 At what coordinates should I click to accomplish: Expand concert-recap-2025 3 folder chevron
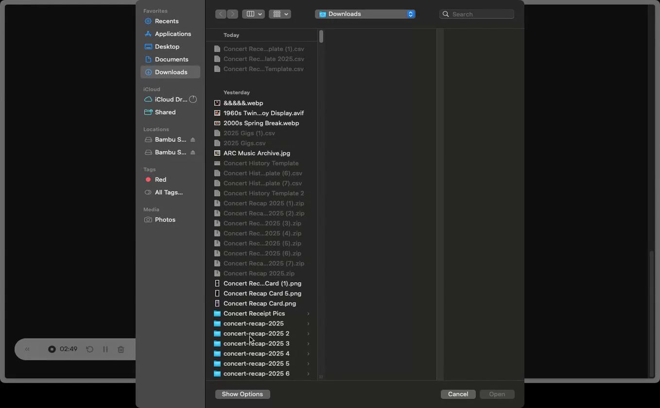(x=308, y=344)
